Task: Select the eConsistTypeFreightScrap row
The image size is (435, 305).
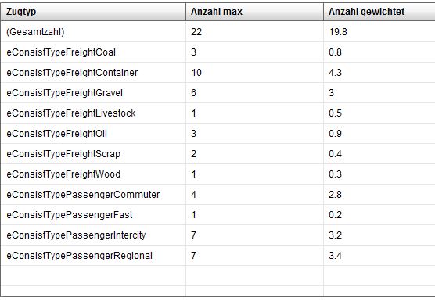Action: tap(217, 154)
